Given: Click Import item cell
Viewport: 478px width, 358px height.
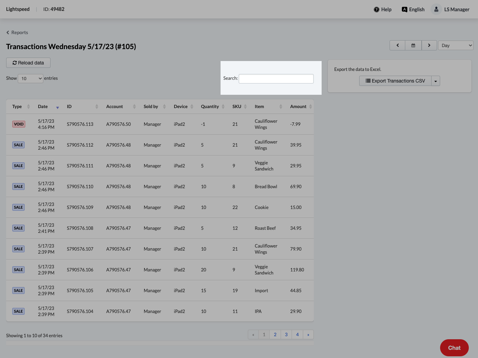Looking at the screenshot, I should point(261,290).
